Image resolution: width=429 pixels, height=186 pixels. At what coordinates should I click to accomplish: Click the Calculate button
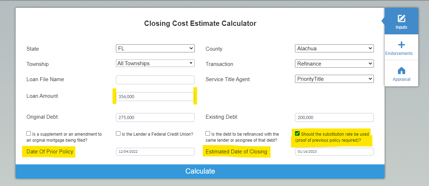[x=200, y=171]
